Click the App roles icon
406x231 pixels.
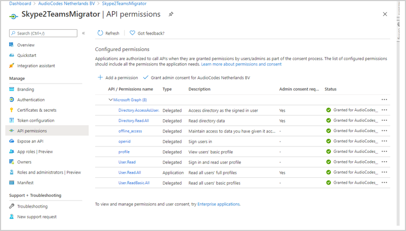click(11, 151)
